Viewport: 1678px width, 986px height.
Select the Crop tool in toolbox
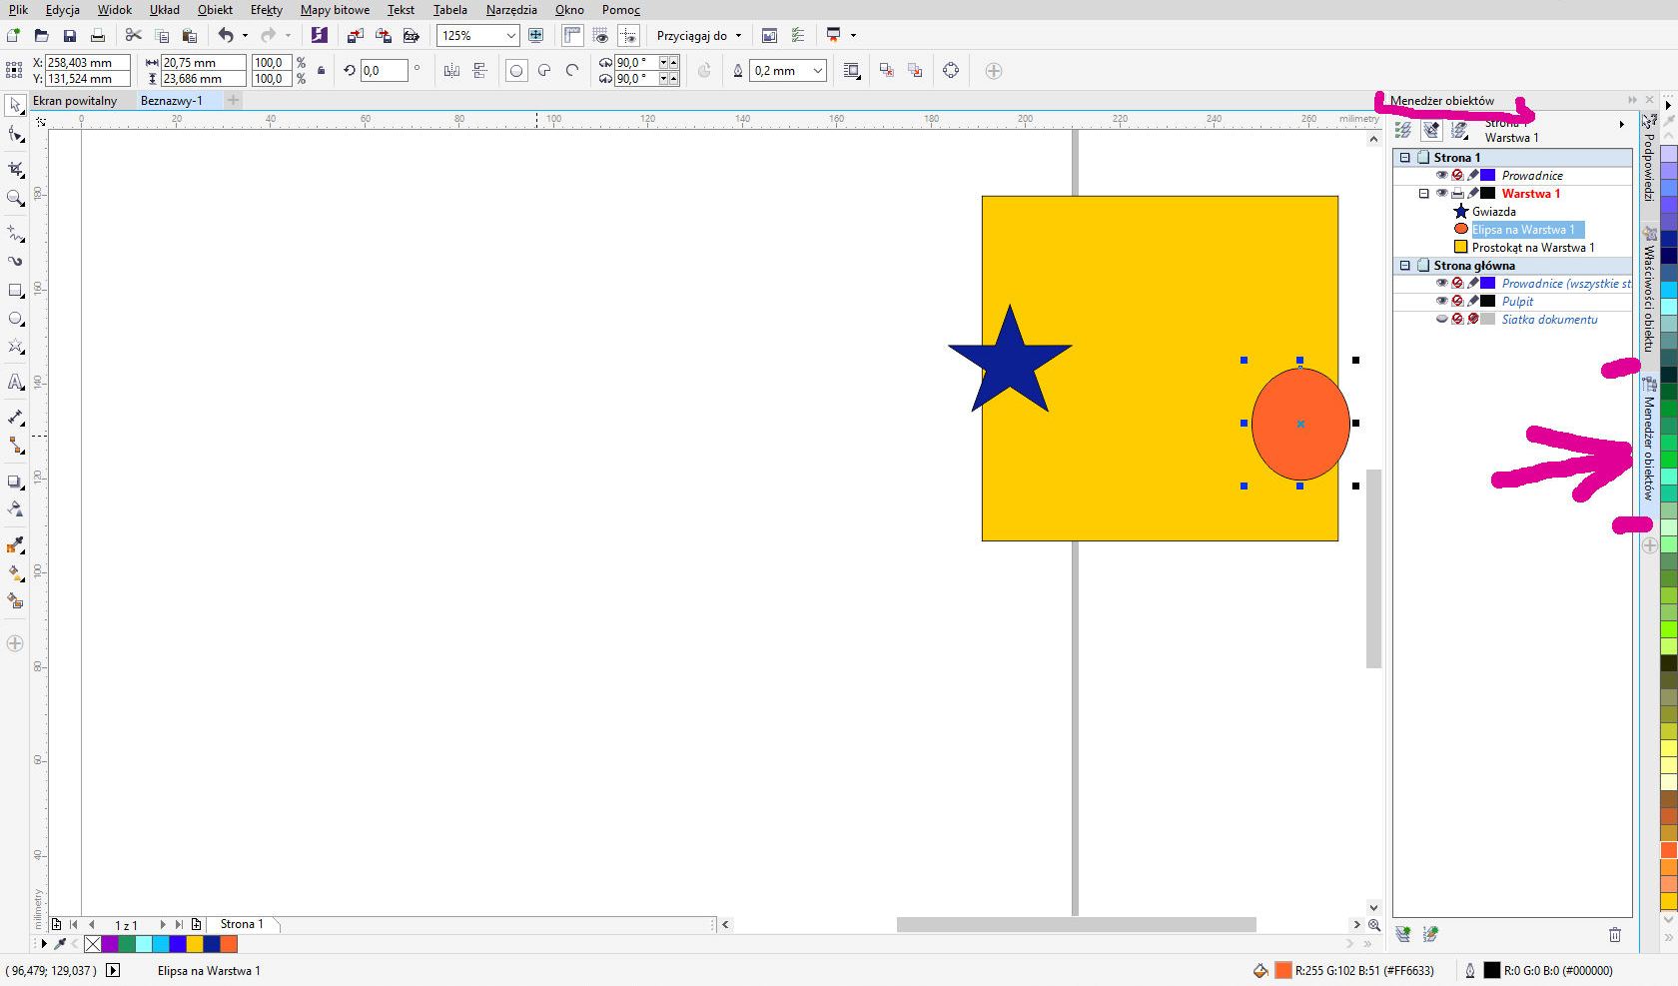click(x=15, y=169)
